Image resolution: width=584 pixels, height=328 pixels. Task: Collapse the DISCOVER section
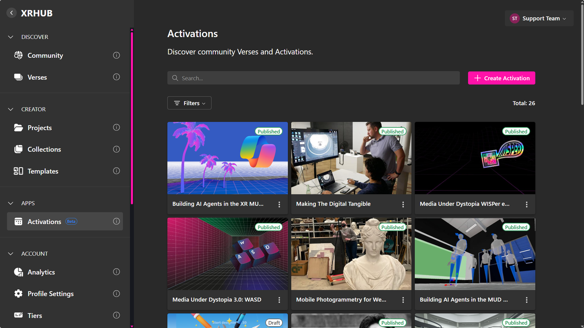coord(11,37)
